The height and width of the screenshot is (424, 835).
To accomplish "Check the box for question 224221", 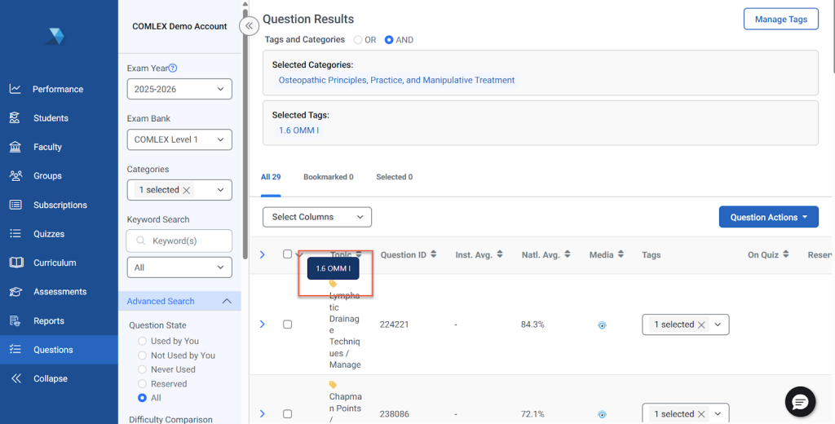I will (287, 325).
